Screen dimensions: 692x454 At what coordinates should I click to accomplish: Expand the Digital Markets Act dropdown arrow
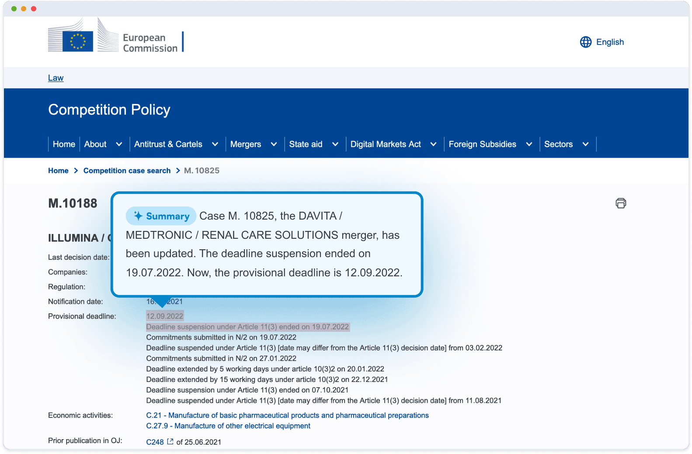click(x=434, y=144)
